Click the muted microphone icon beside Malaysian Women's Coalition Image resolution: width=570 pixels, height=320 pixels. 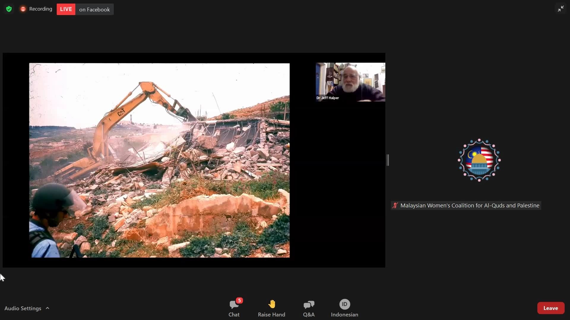395,206
